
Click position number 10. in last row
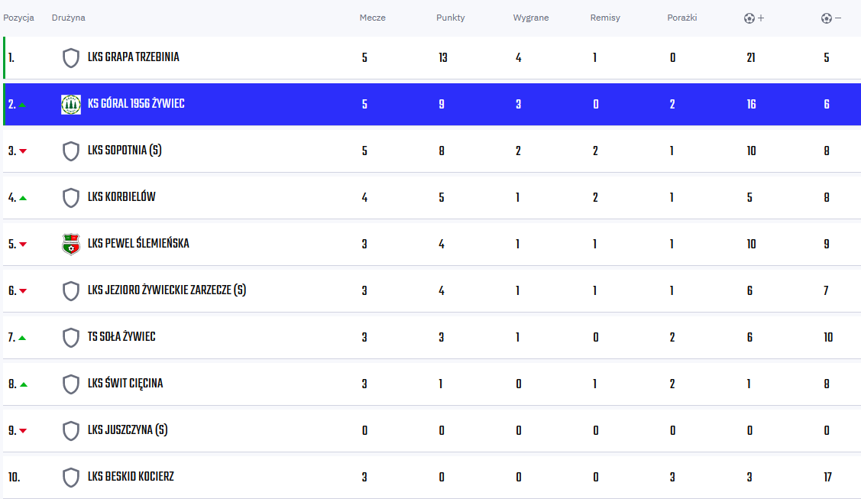(x=14, y=478)
